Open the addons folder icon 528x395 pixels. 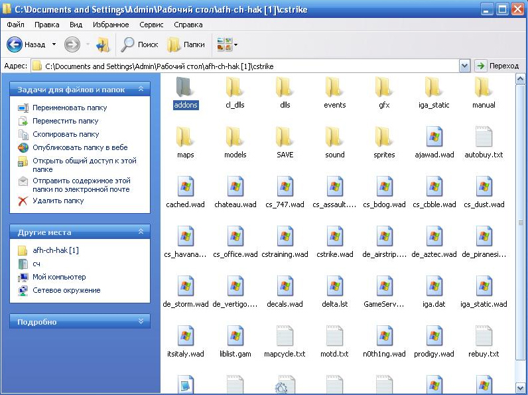pos(185,86)
